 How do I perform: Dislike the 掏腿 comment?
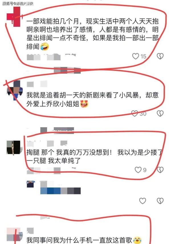point(160,170)
